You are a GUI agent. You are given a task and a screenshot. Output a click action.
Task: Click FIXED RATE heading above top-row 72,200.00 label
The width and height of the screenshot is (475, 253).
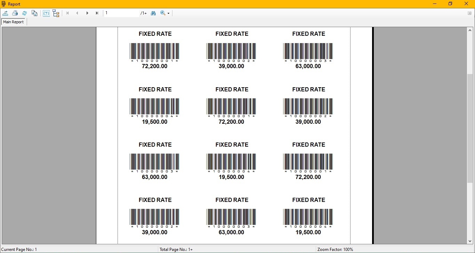155,34
